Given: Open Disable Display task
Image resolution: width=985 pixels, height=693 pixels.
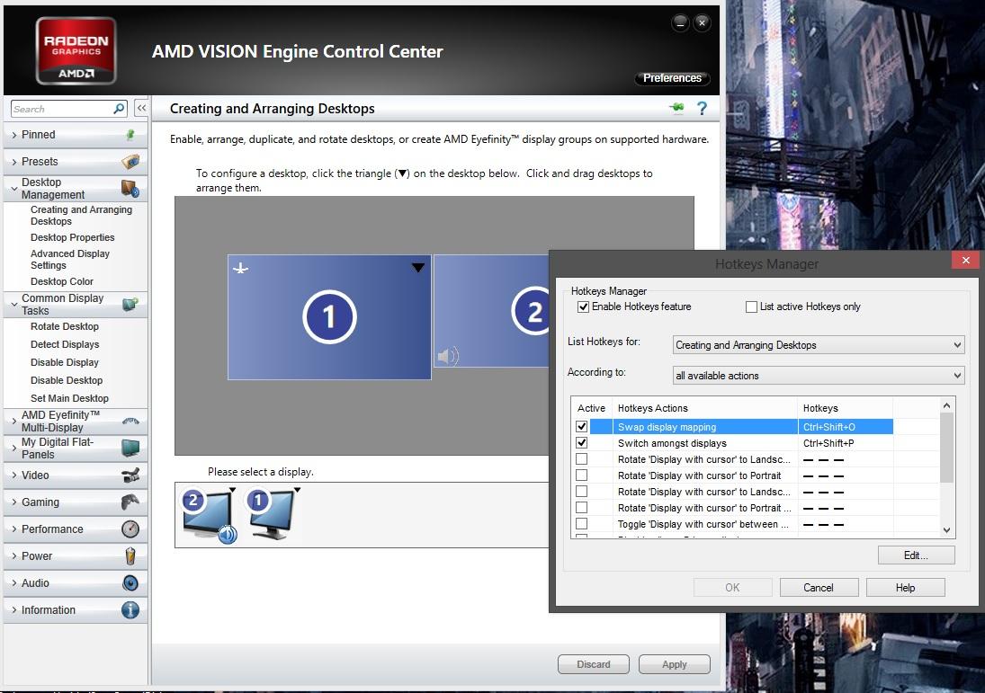Looking at the screenshot, I should [x=64, y=362].
